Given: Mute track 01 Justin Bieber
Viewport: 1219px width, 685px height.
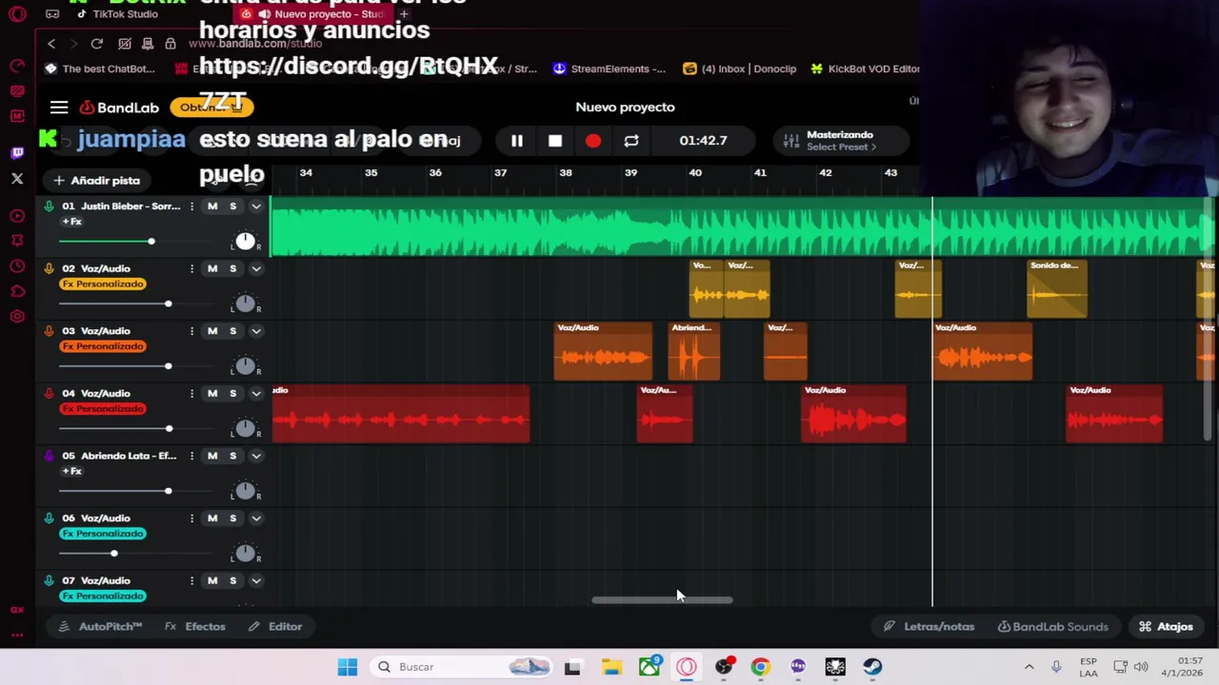Looking at the screenshot, I should pyautogui.click(x=212, y=206).
